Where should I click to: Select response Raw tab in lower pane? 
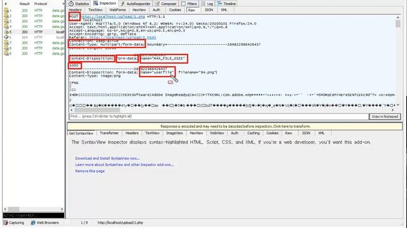[x=288, y=133]
